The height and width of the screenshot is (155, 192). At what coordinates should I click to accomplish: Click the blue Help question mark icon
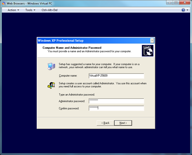(183, 10)
